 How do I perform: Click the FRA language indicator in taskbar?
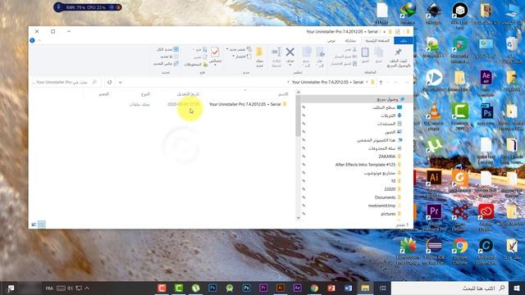click(x=49, y=288)
